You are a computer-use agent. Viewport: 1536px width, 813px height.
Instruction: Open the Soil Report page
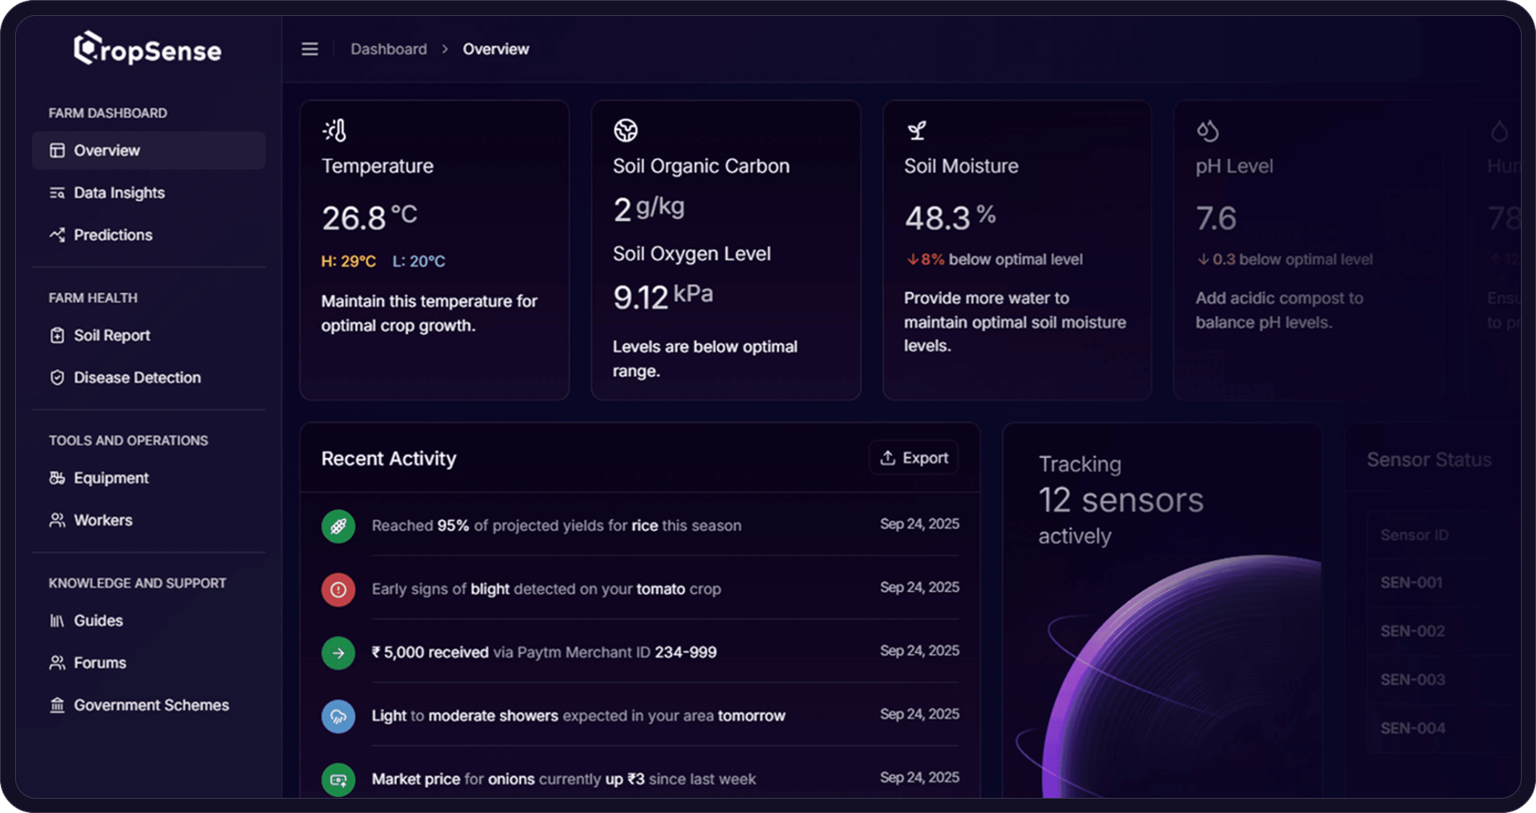point(112,335)
